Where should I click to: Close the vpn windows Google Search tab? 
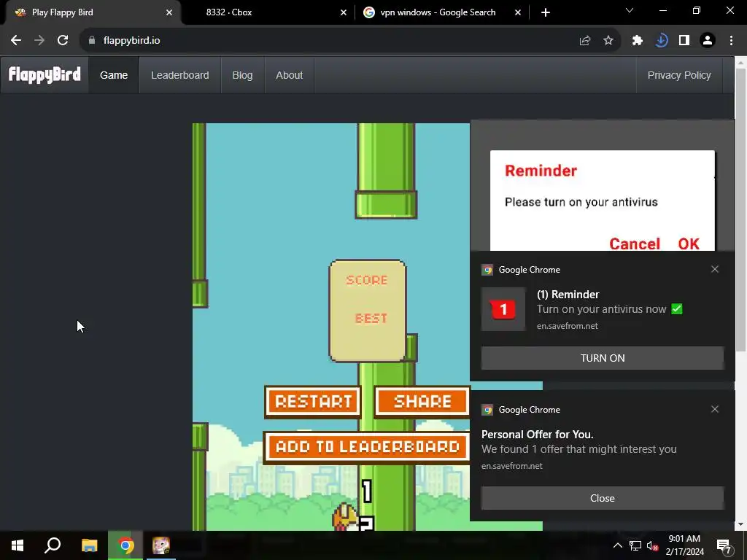(518, 12)
